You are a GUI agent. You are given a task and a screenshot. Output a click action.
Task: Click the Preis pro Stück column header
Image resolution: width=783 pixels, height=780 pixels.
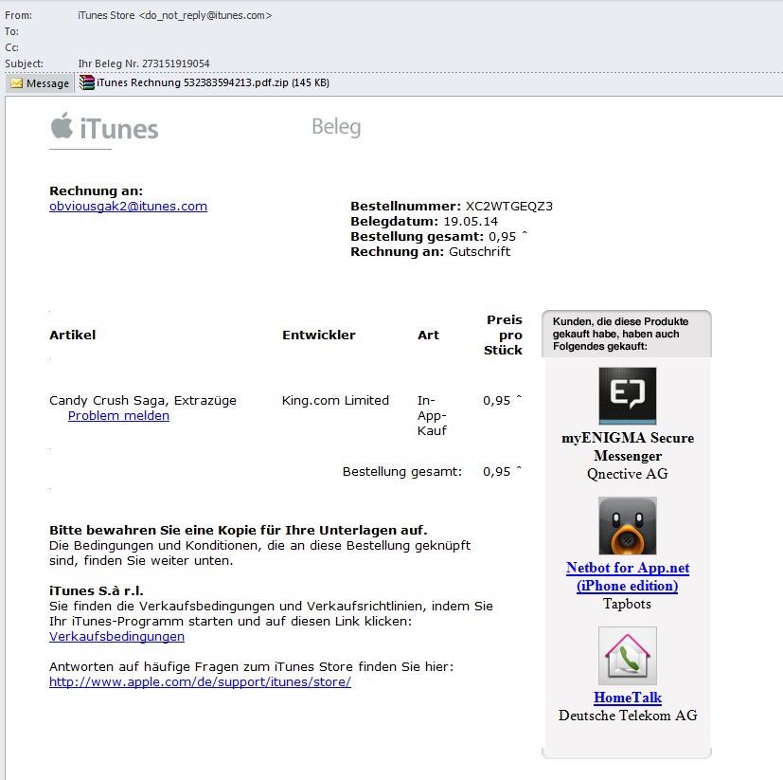[x=503, y=335]
